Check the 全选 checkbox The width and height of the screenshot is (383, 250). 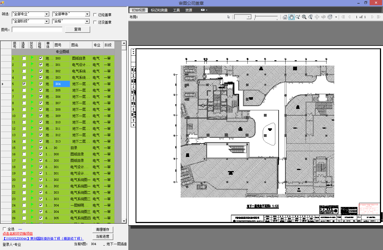tap(4, 229)
